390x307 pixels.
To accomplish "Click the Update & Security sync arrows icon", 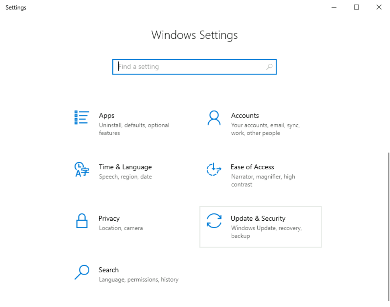I will pos(214,221).
